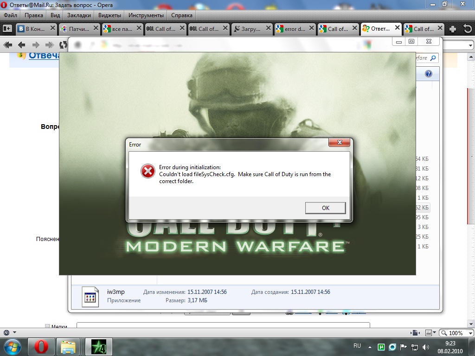Click the Call of Duty 4 taskbar icon
The image size is (475, 356).
coord(98,347)
